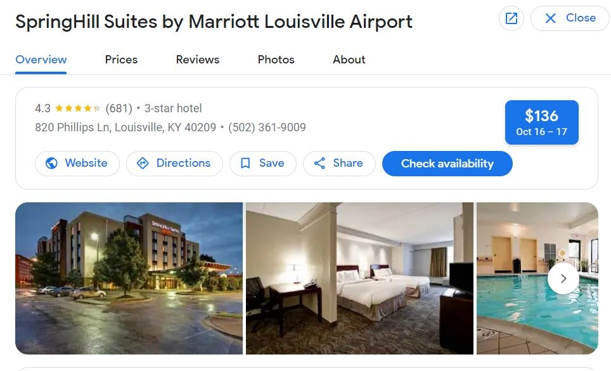Select the Photos tab

[276, 60]
